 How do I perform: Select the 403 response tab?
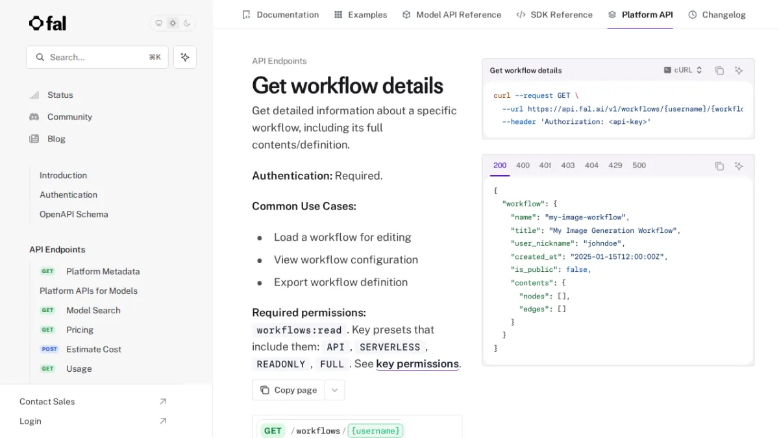click(x=568, y=165)
